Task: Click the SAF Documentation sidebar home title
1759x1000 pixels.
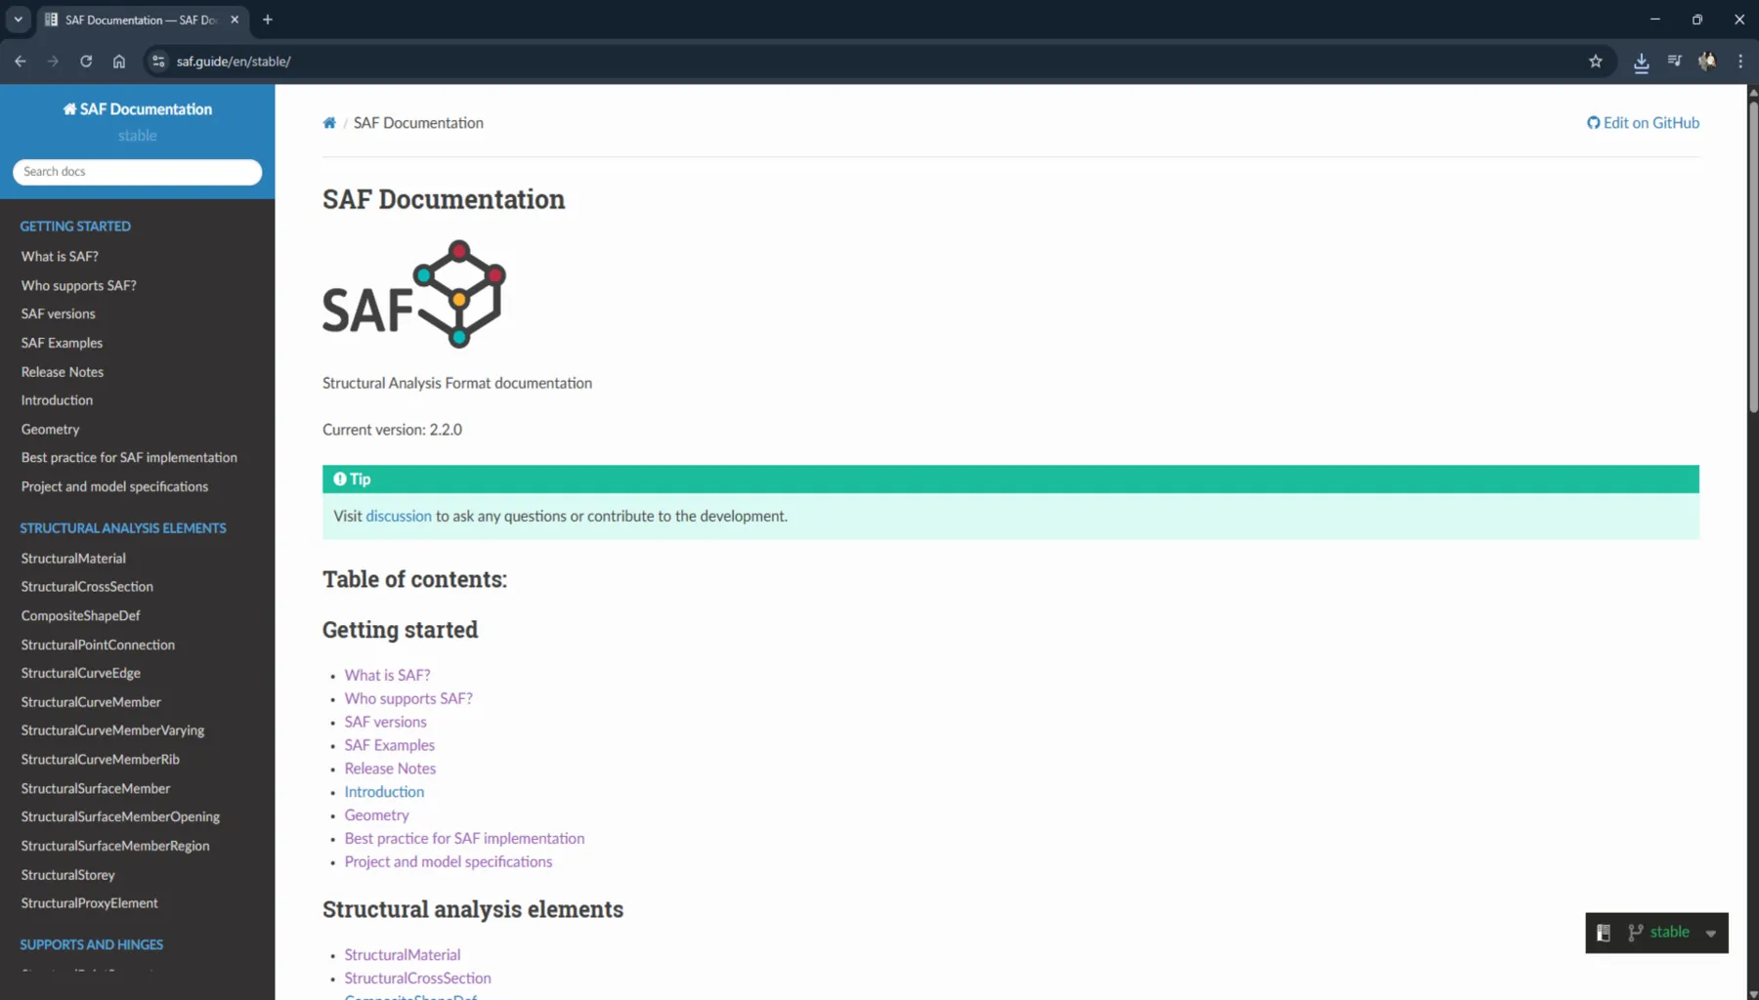Action: [138, 109]
